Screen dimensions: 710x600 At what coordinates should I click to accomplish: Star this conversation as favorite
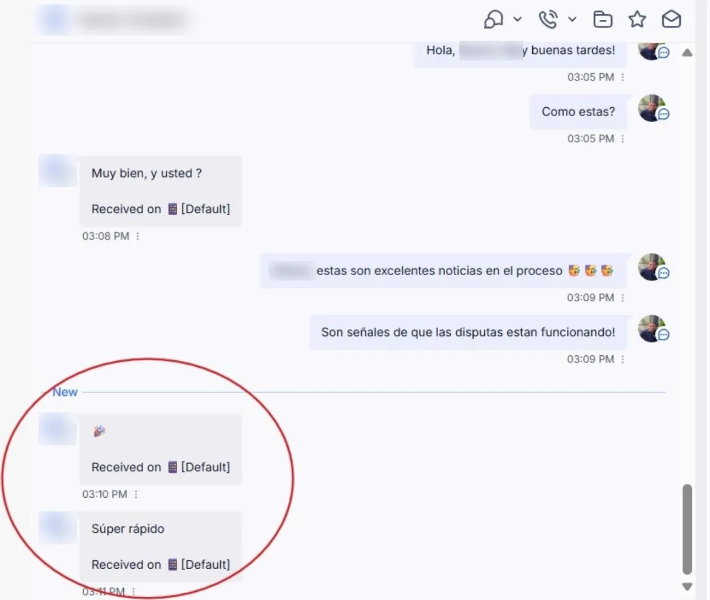637,20
